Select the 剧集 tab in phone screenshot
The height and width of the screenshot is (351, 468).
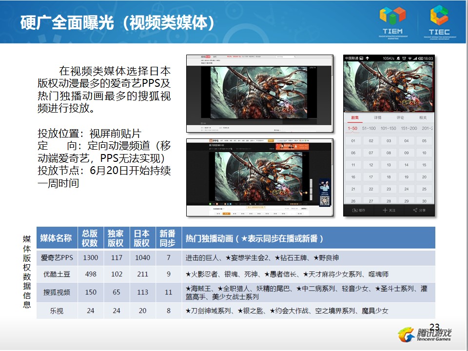pos(355,117)
